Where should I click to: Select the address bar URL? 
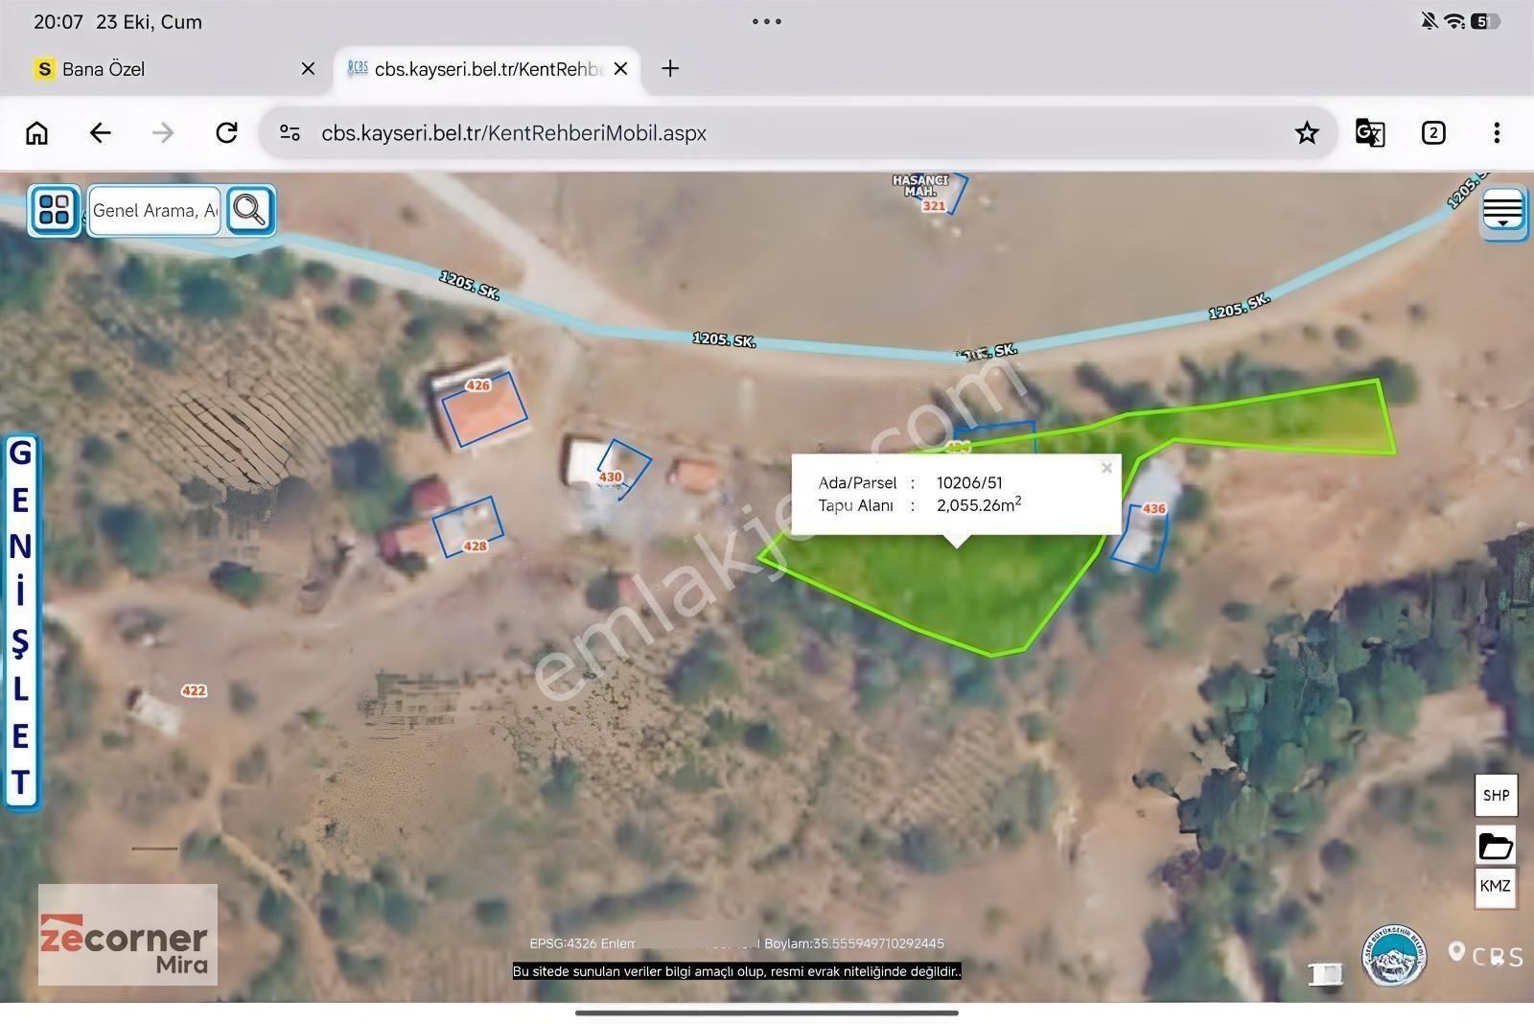[514, 133]
